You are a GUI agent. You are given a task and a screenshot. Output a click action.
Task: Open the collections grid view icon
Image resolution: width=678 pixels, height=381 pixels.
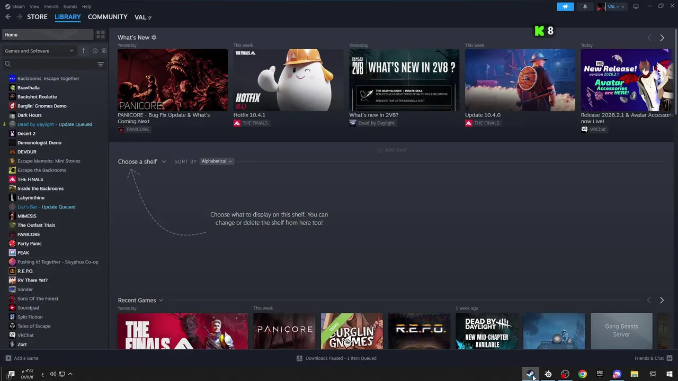click(x=100, y=34)
